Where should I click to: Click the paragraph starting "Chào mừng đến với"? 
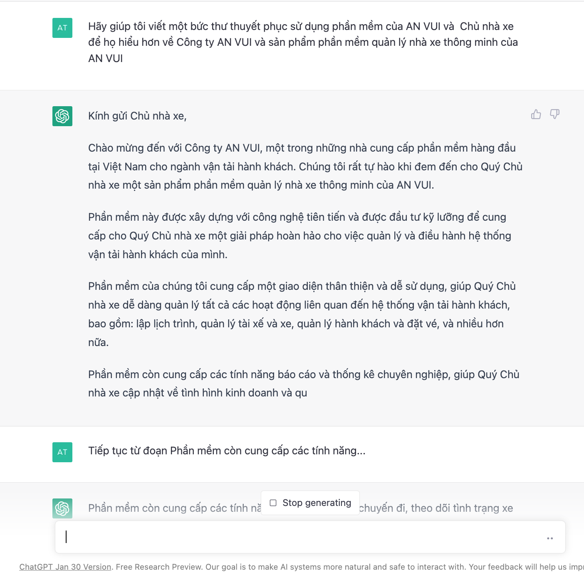pos(305,167)
